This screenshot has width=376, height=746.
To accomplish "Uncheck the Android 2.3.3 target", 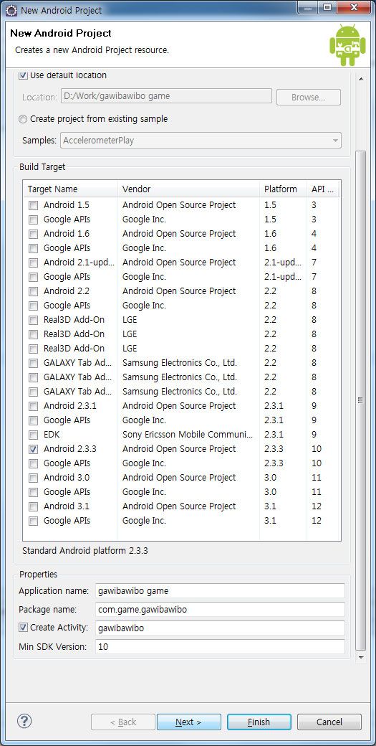I will tap(33, 449).
